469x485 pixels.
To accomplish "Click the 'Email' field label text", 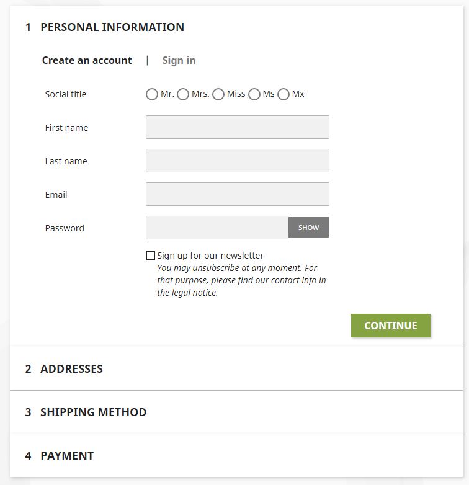I will coord(56,195).
